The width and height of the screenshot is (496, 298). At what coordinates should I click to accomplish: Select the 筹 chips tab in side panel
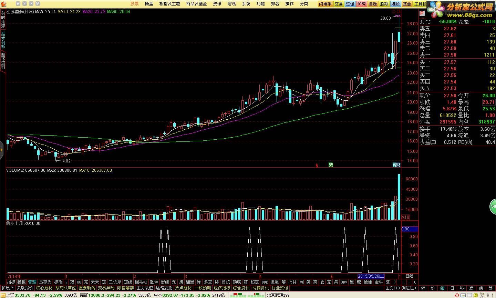[490, 288]
